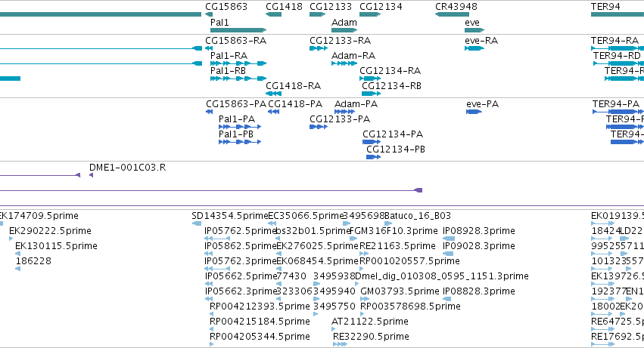Click the 77430 feature label
The height and width of the screenshot is (348, 644).
(291, 277)
